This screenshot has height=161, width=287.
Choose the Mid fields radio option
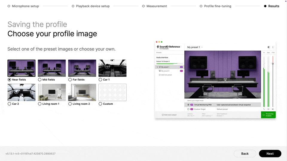(x=40, y=80)
